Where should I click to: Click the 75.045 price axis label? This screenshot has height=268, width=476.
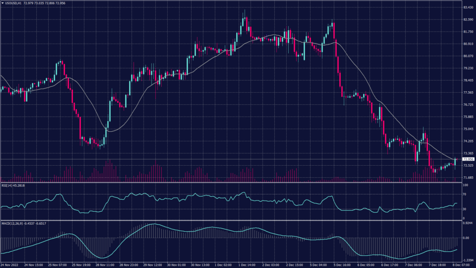tap(468, 129)
